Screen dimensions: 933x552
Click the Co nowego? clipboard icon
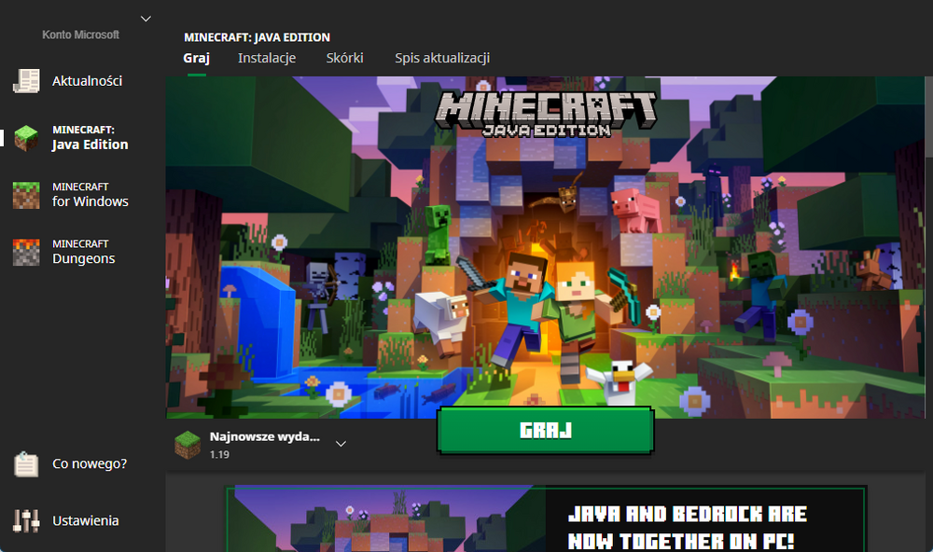click(x=25, y=463)
